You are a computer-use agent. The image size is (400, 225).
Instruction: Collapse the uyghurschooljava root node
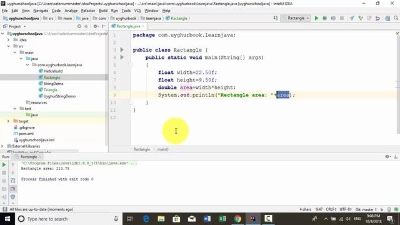pyautogui.click(x=2, y=34)
